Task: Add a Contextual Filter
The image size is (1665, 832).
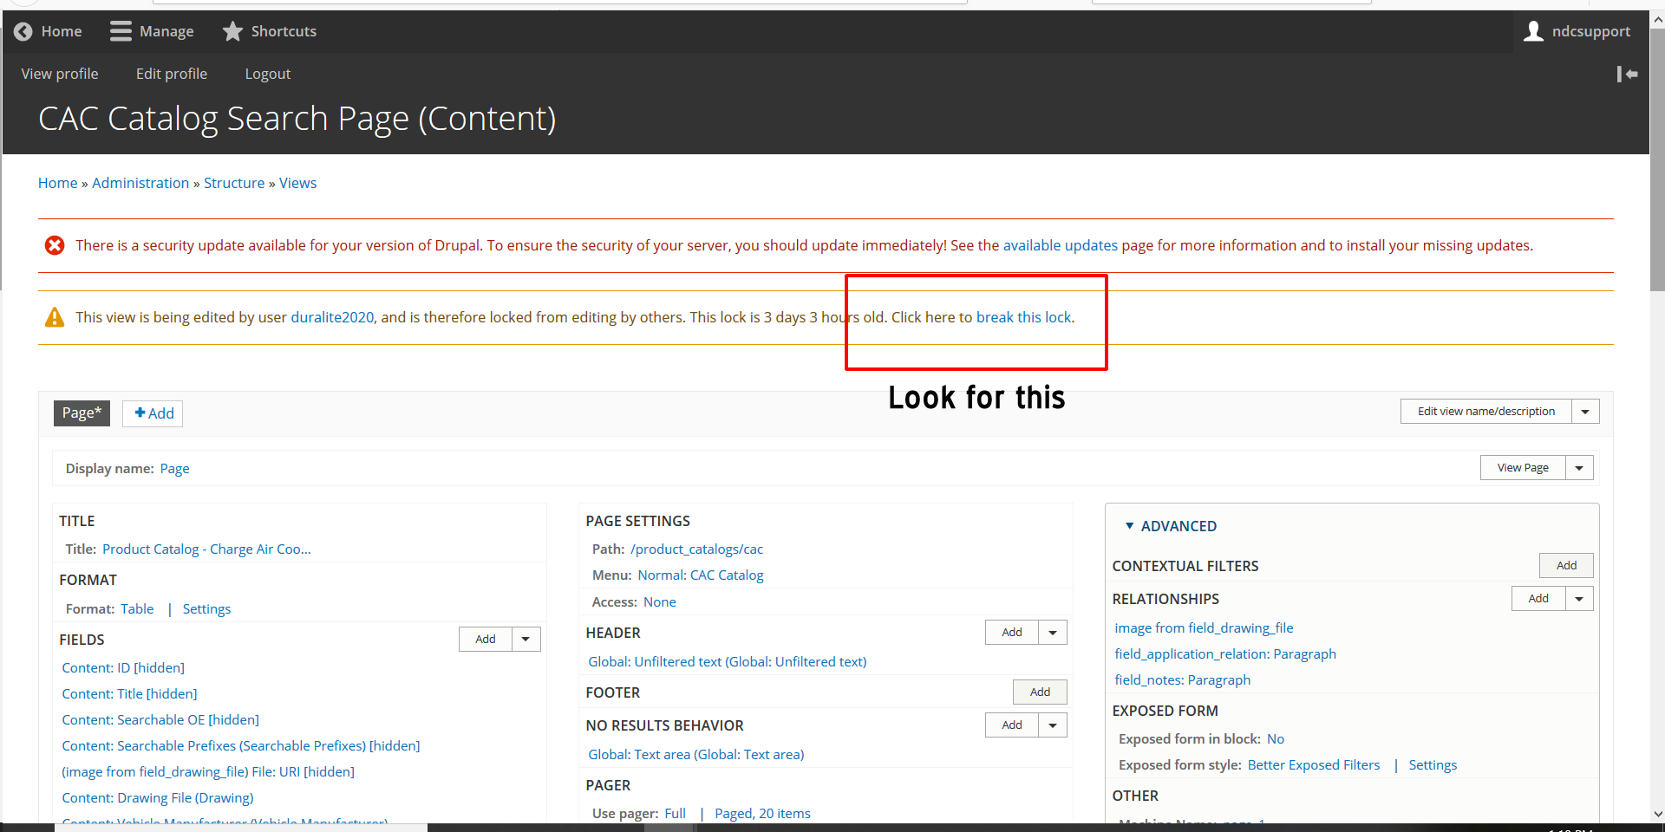Action: (1565, 566)
